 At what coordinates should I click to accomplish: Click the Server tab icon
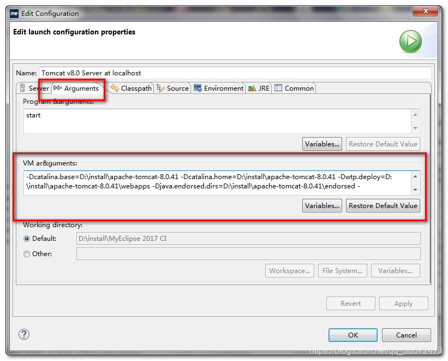tap(22, 88)
